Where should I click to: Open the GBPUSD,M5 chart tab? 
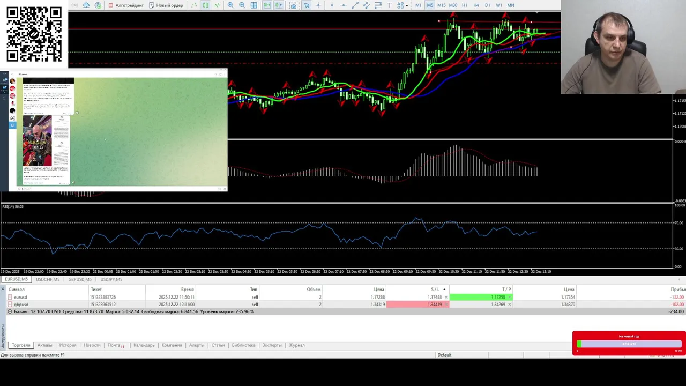(x=80, y=279)
